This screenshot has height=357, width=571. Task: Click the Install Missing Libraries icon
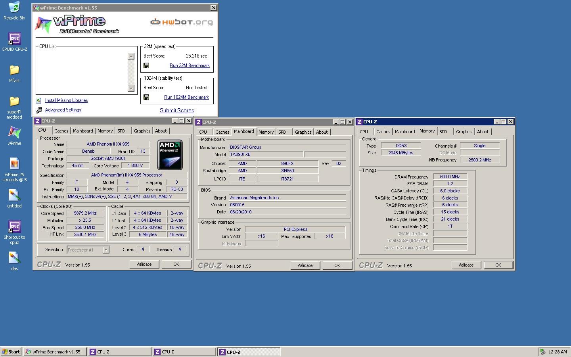pos(39,101)
